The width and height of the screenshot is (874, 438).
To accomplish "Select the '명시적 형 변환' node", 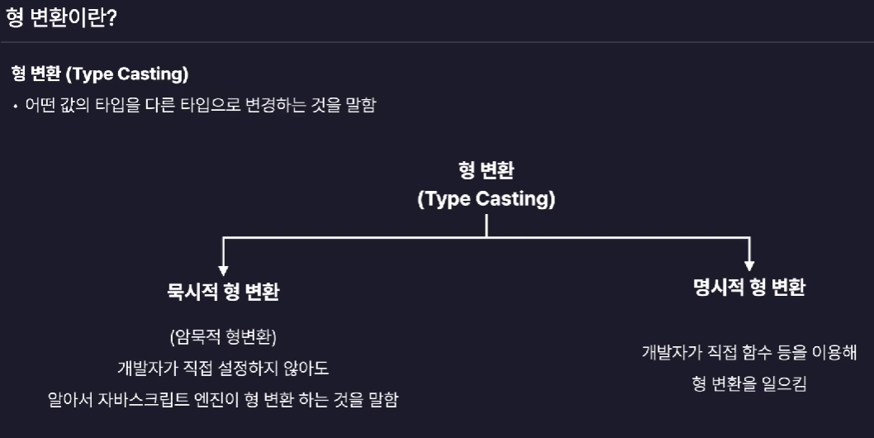I will click(x=749, y=288).
